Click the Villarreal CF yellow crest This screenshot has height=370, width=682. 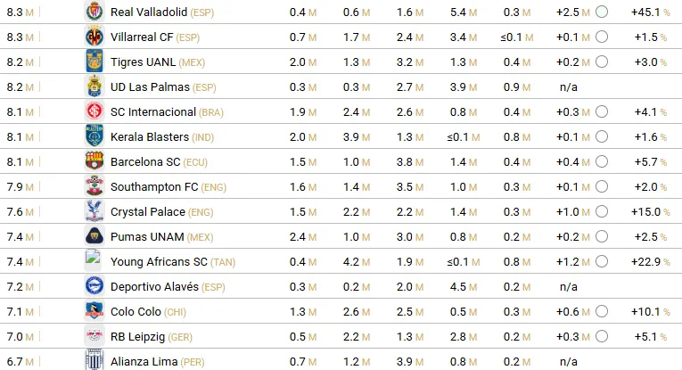[x=94, y=37]
